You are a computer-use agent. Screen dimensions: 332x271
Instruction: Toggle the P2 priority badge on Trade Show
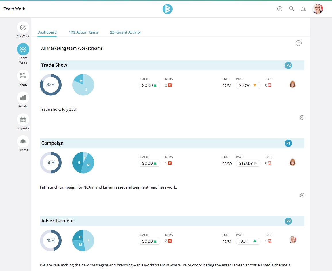coord(288,65)
